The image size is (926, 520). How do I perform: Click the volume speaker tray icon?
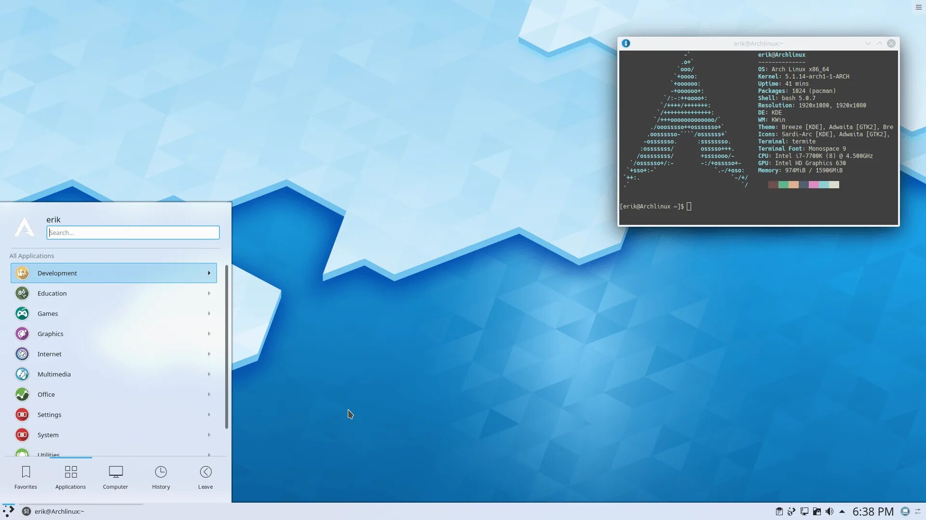(x=829, y=512)
